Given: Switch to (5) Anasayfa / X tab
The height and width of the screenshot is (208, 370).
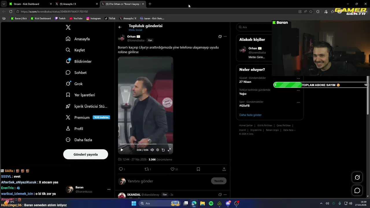Looking at the screenshot, I should pyautogui.click(x=76, y=4).
